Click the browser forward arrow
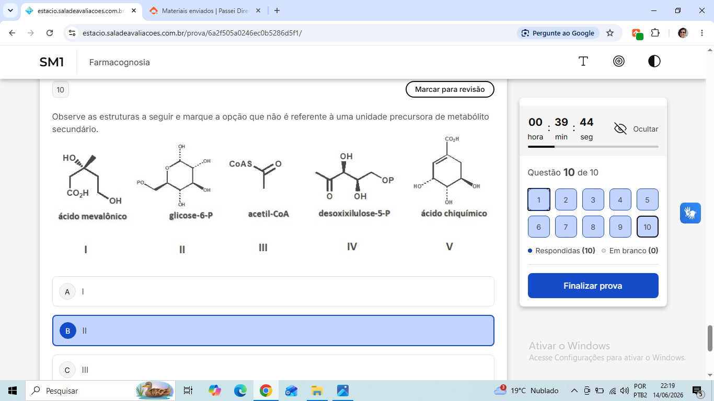 tap(31, 33)
